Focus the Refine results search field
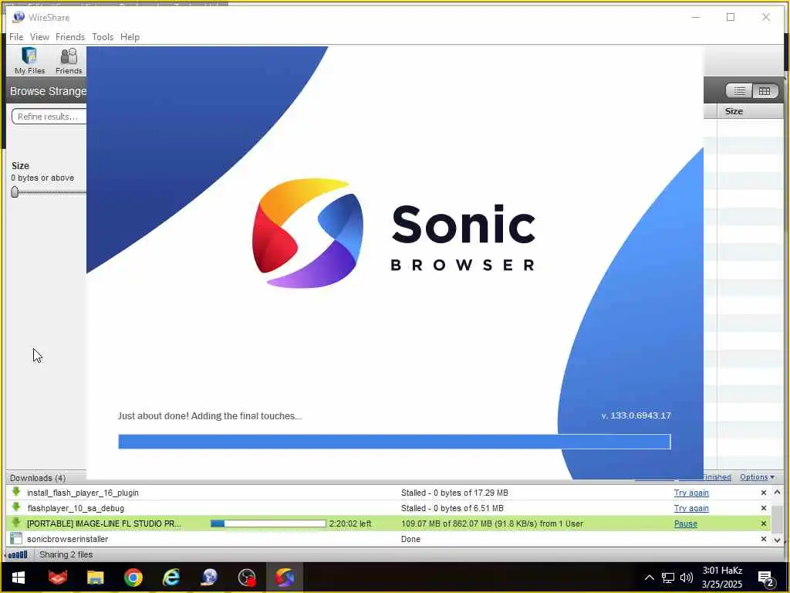This screenshot has height=593, width=790. pyautogui.click(x=49, y=117)
